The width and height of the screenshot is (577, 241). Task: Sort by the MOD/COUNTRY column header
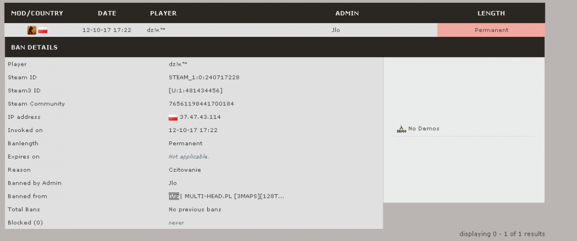(37, 13)
